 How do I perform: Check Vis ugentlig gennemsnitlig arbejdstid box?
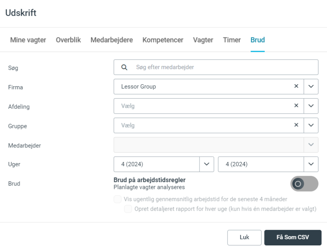click(x=117, y=199)
